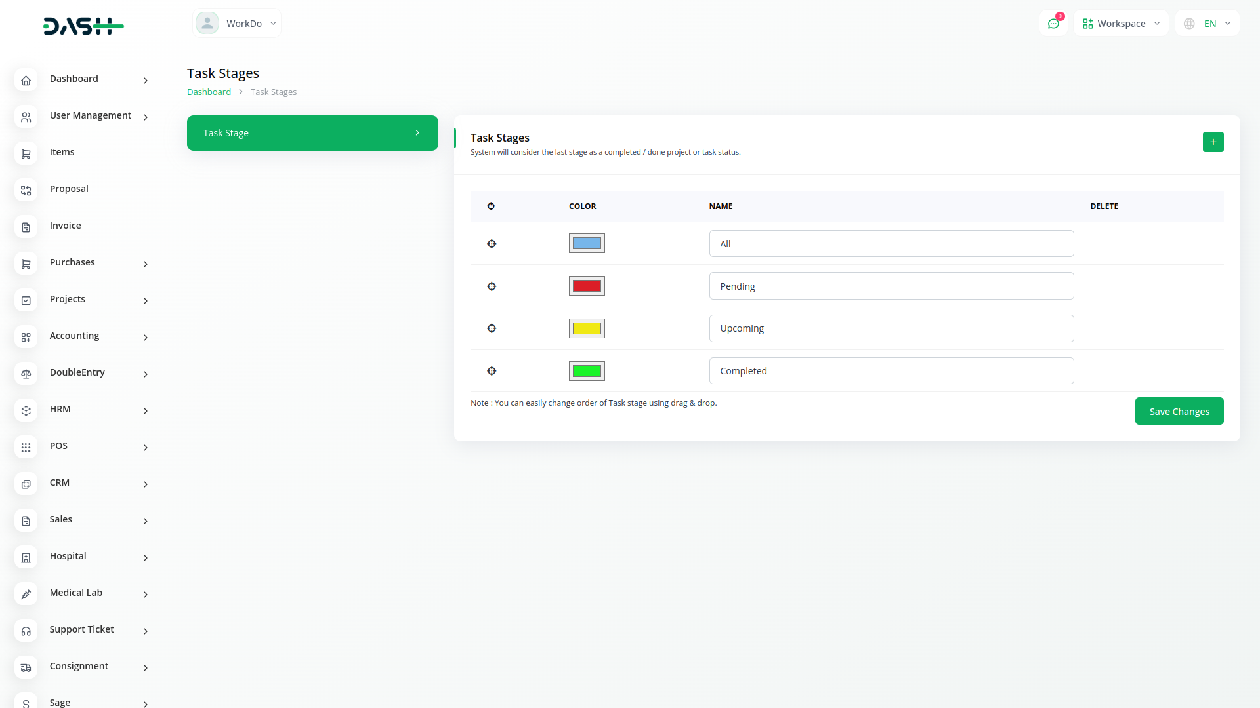Click the Completed stage name field

(x=891, y=371)
